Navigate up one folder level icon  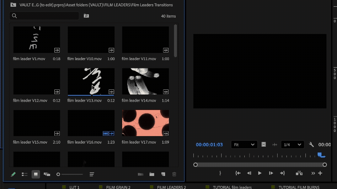click(x=13, y=5)
